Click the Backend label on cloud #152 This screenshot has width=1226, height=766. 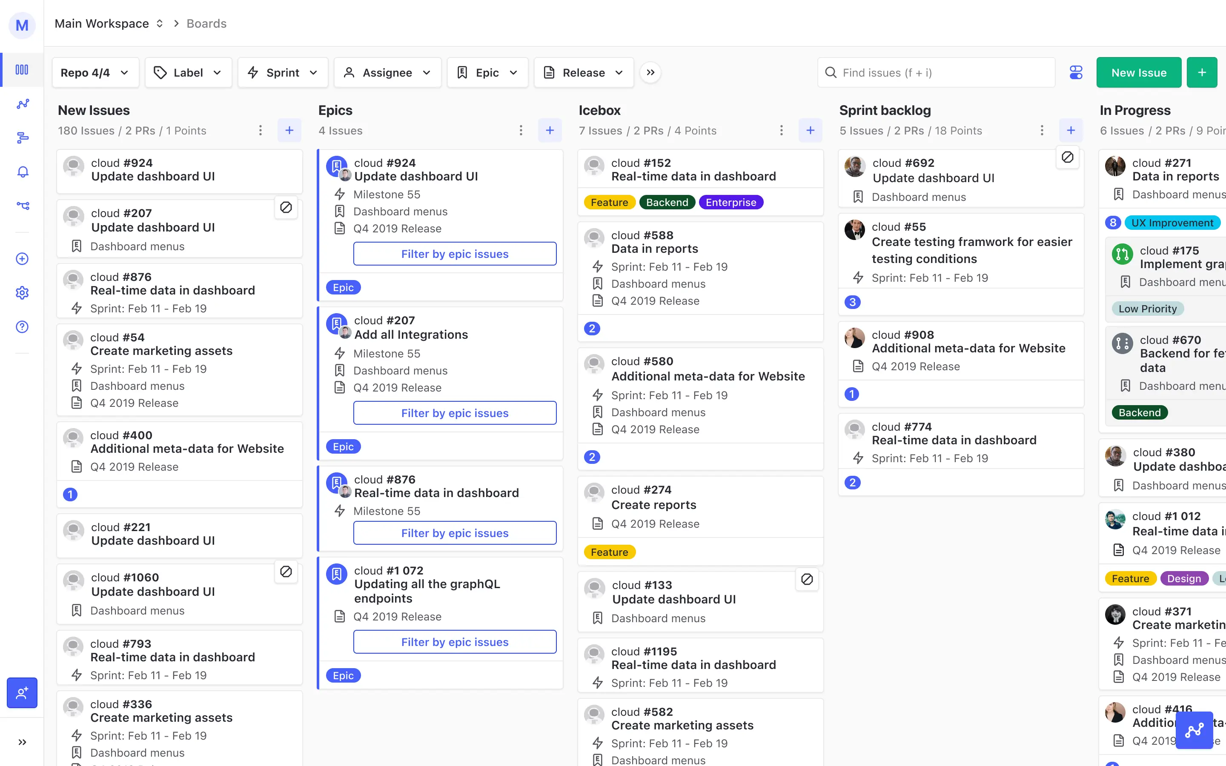click(x=667, y=202)
